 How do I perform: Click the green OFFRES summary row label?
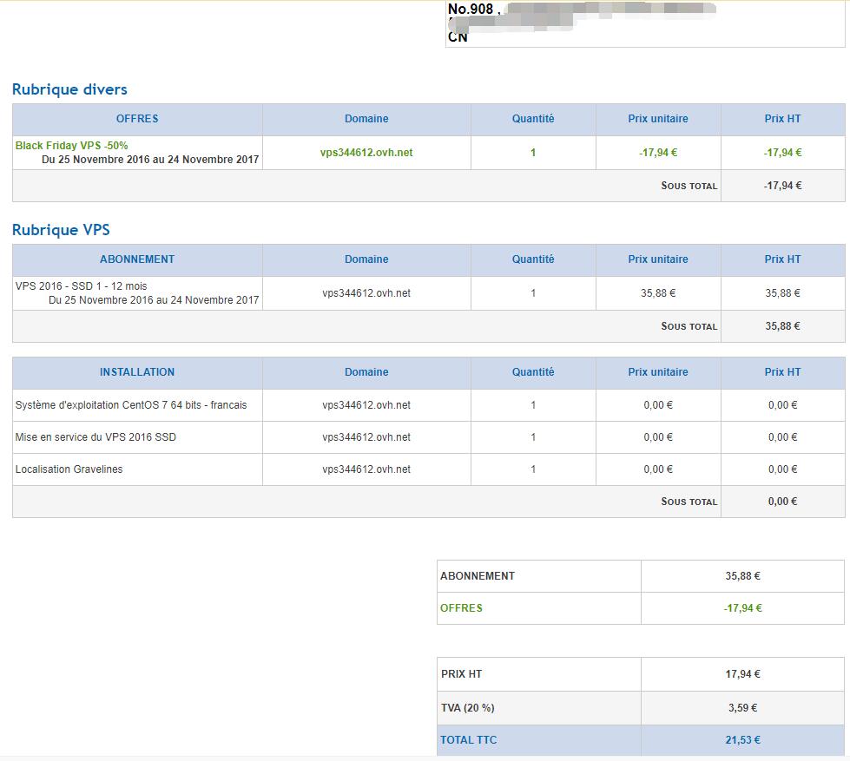tap(461, 608)
